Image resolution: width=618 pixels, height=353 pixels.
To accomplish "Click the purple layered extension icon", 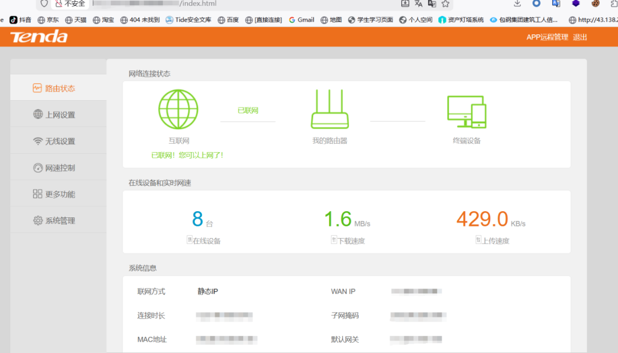I will pyautogui.click(x=576, y=3).
